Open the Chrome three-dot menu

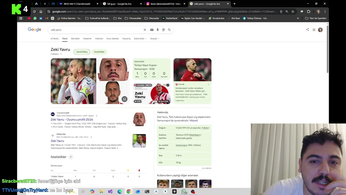coord(325,12)
